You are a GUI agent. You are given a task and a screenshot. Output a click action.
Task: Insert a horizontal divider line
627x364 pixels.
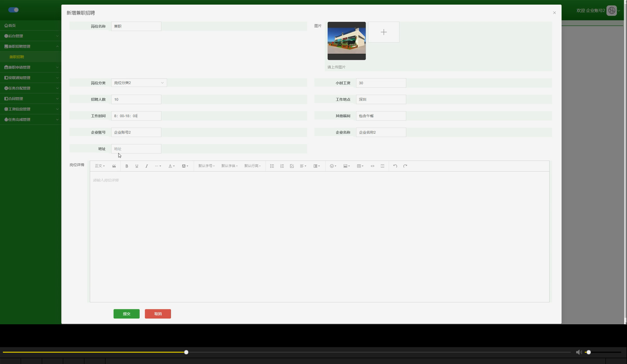pyautogui.click(x=383, y=166)
